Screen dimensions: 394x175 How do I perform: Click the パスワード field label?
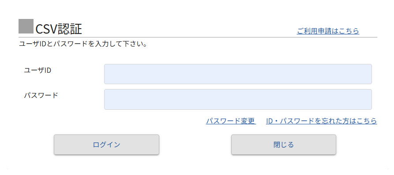coord(41,96)
